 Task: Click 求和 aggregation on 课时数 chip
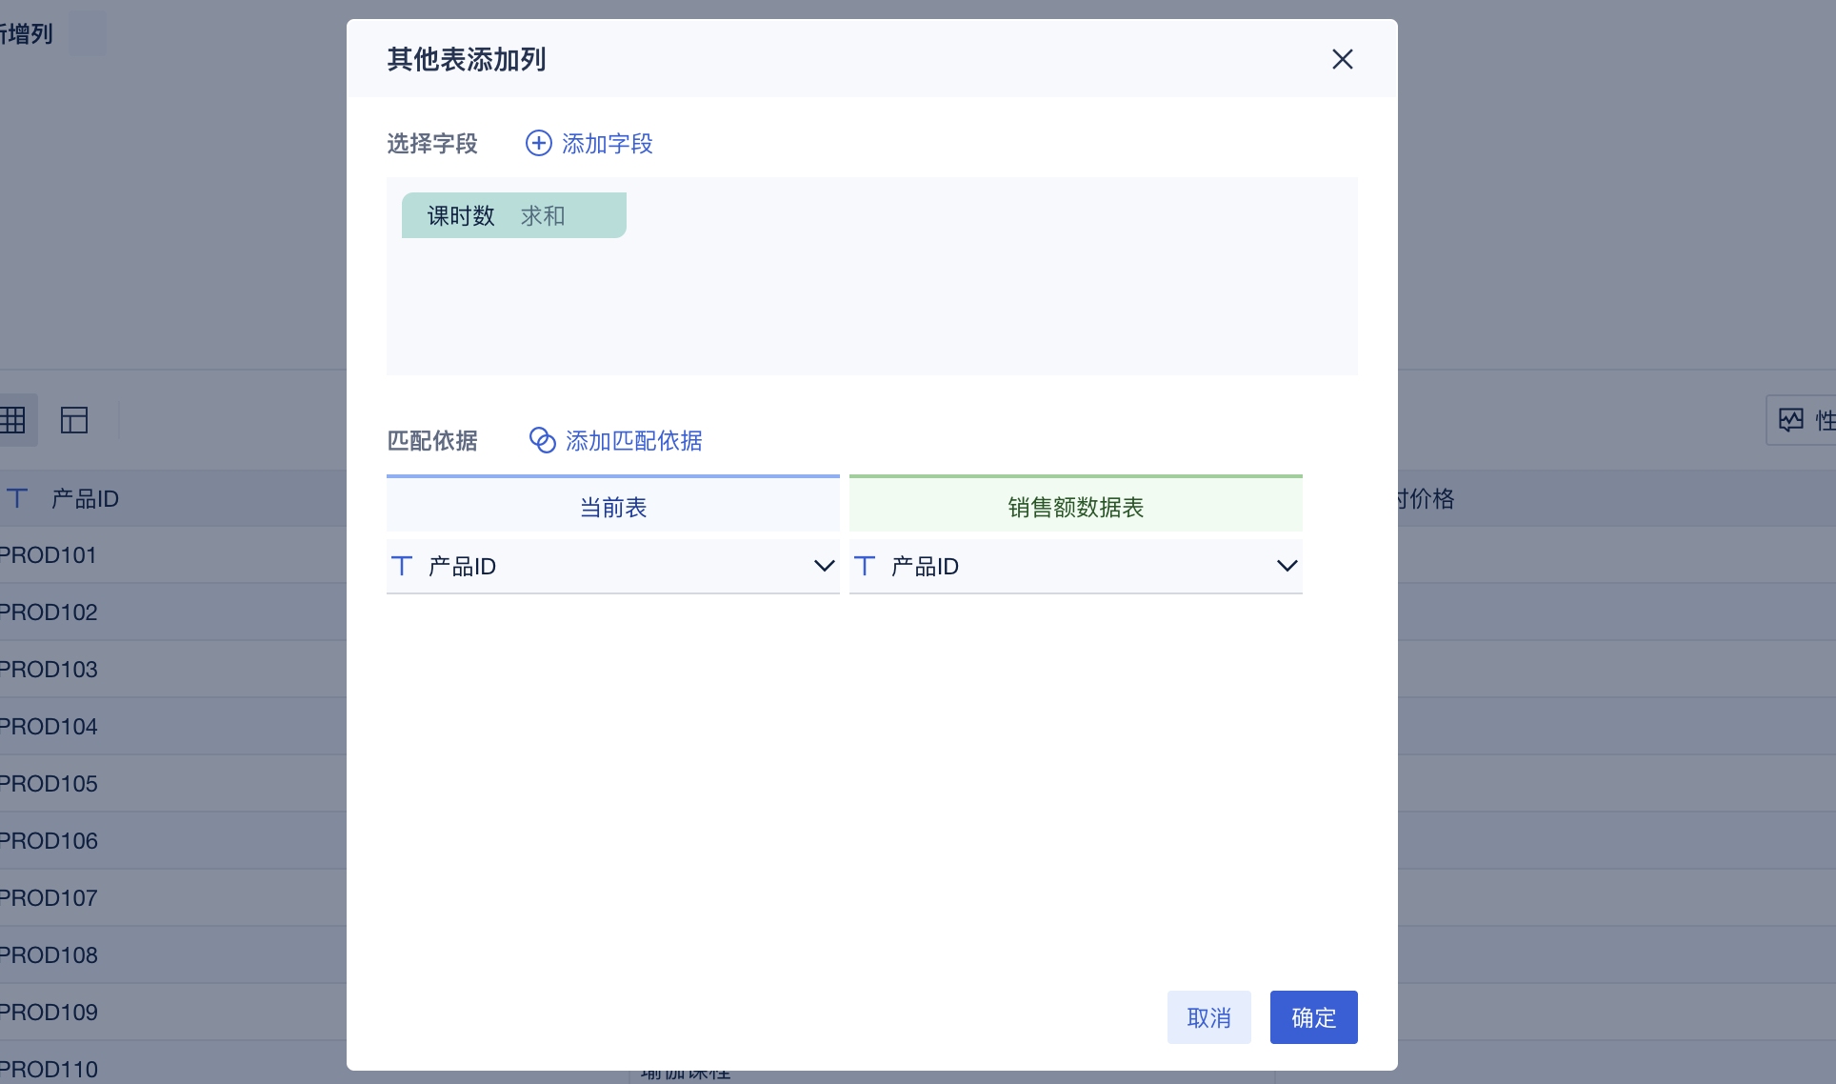[x=543, y=216]
